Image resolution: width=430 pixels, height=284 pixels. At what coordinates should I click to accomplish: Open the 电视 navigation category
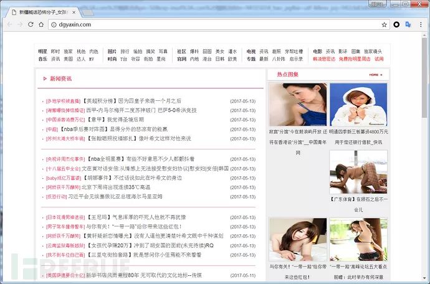click(x=251, y=51)
